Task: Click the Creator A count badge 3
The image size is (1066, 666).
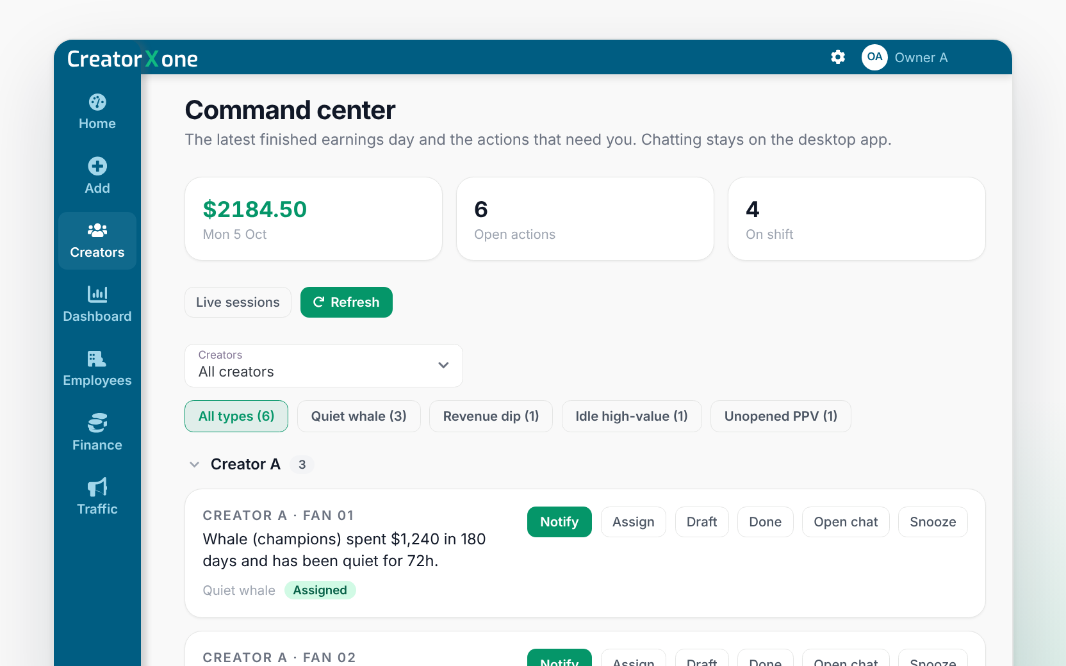Action: pyautogui.click(x=302, y=464)
